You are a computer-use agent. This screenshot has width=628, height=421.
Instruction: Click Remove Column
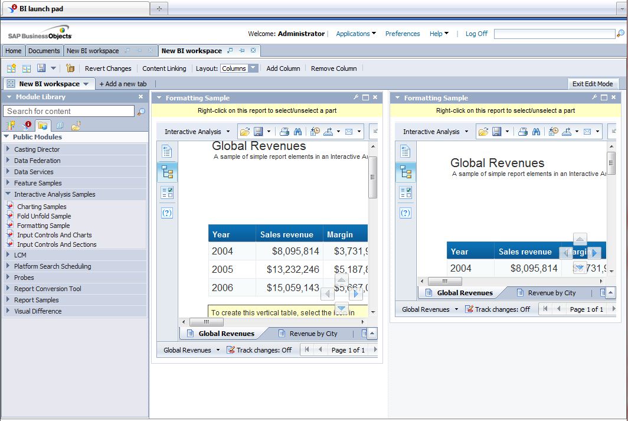[x=333, y=68]
